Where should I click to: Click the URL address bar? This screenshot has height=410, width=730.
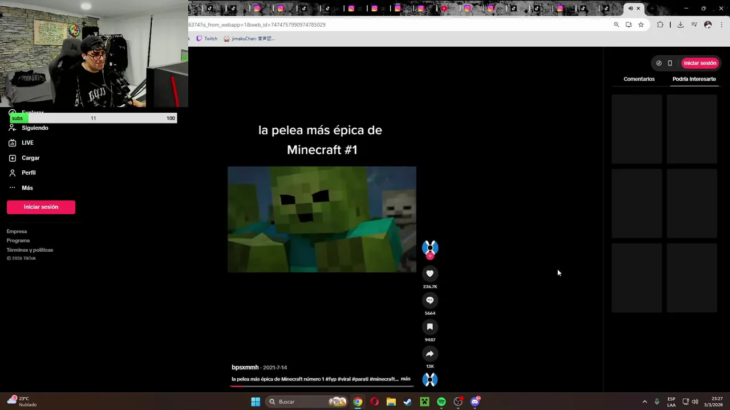pyautogui.click(x=399, y=24)
